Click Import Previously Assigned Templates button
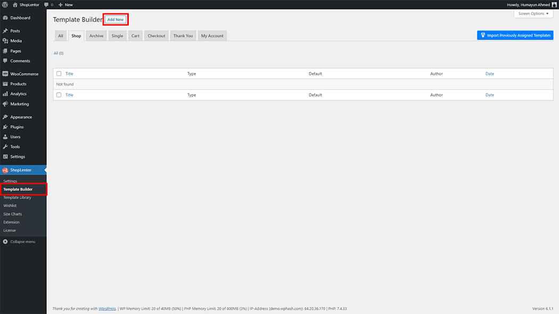559x314 pixels. point(515,36)
